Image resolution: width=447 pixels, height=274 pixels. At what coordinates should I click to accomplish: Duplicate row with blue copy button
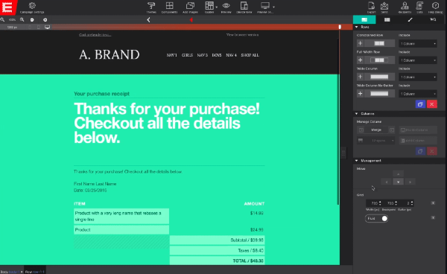(x=420, y=104)
